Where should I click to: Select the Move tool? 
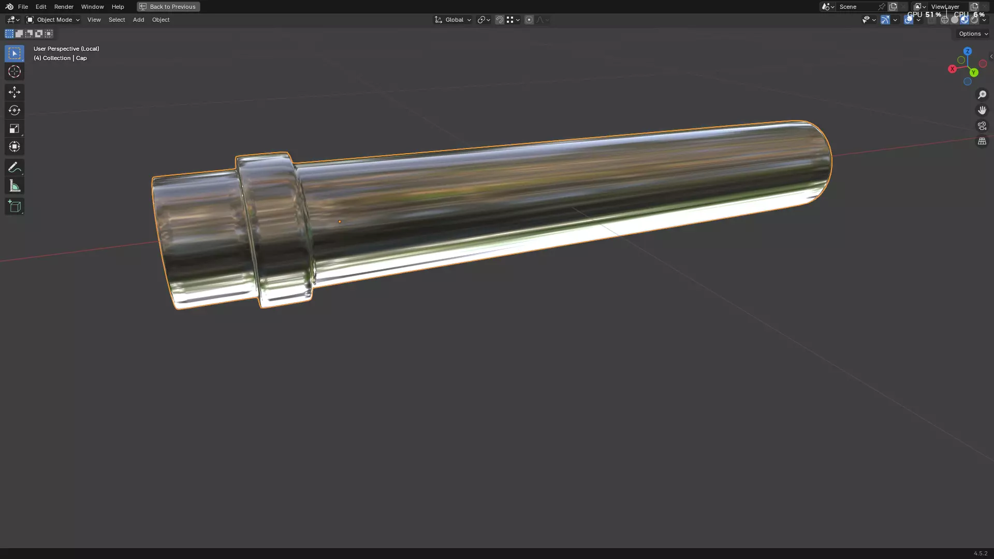(x=14, y=92)
